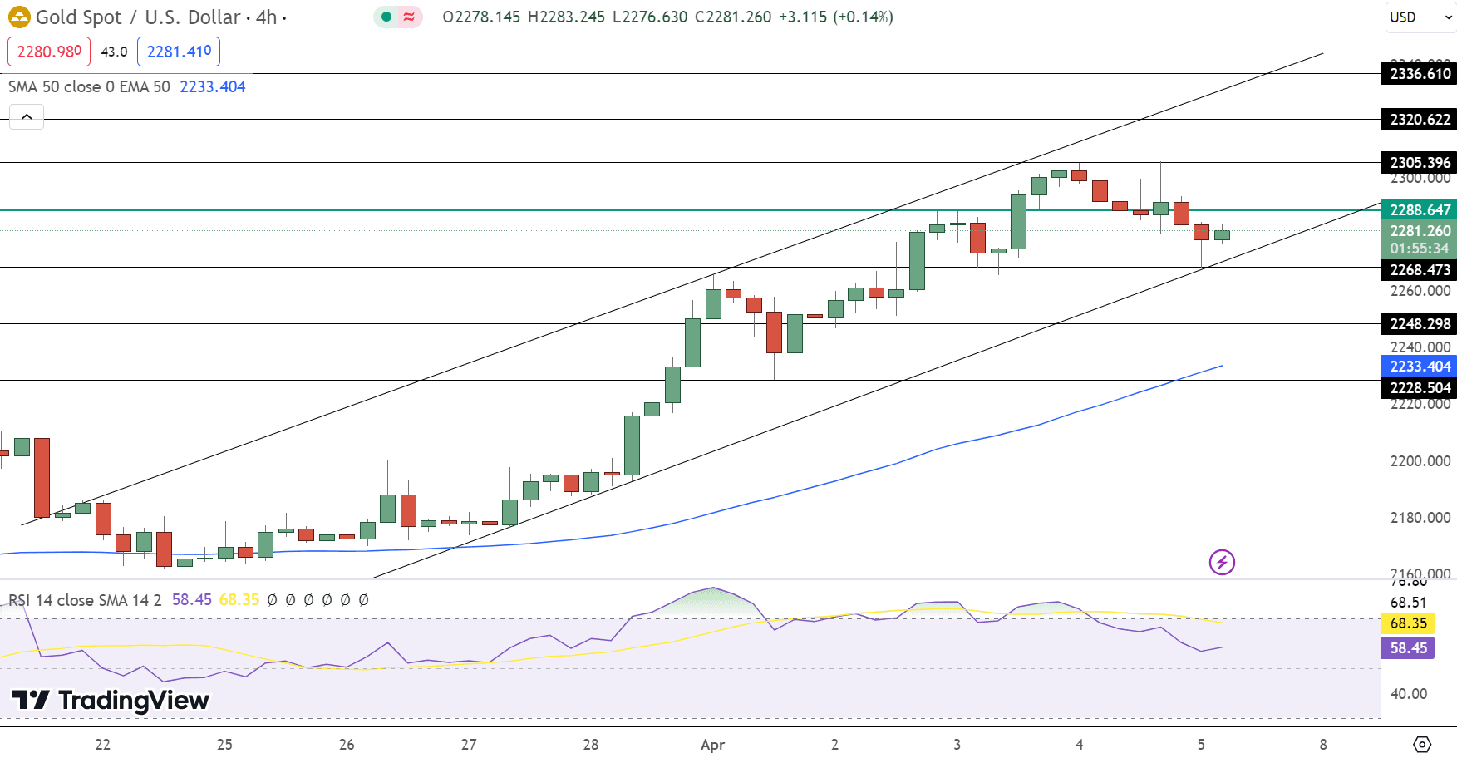
Task: Click the 2228.504 price level label
Action: [x=1420, y=388]
